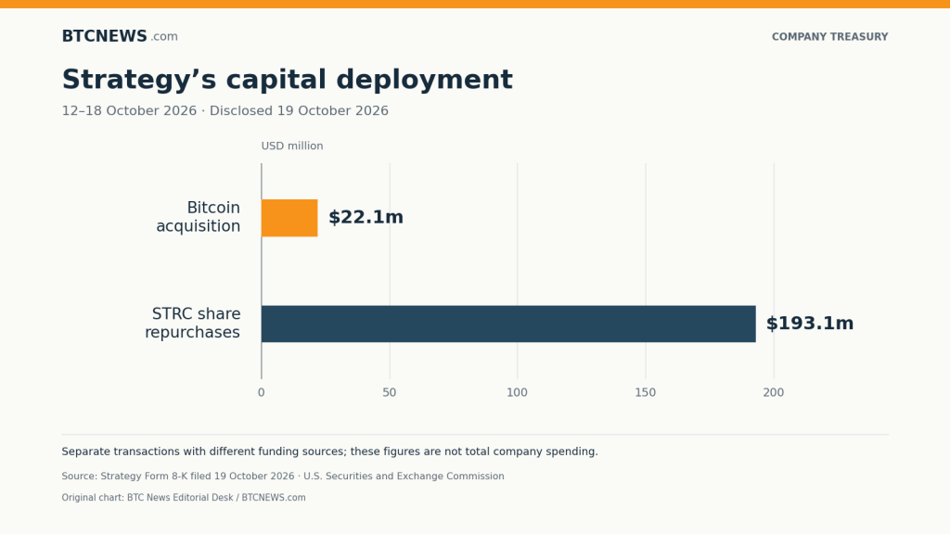Click the date subtitle "12–18 October 2026"
The height and width of the screenshot is (534, 950).
pyautogui.click(x=129, y=111)
